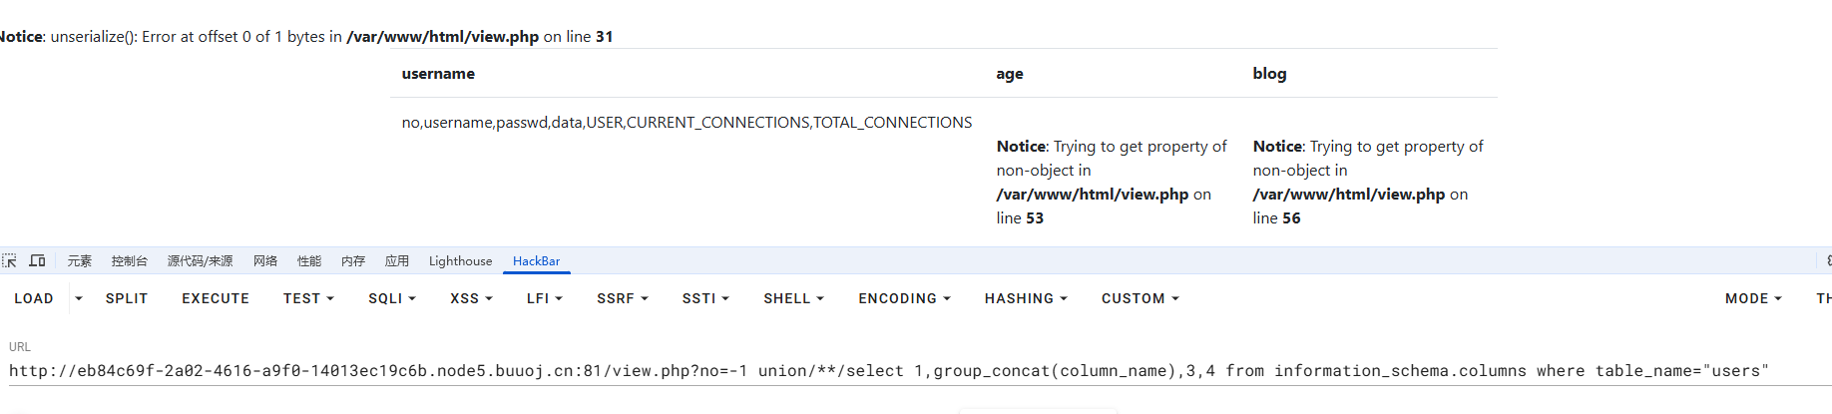
Task: Open the LFI dropdown menu
Action: click(545, 298)
